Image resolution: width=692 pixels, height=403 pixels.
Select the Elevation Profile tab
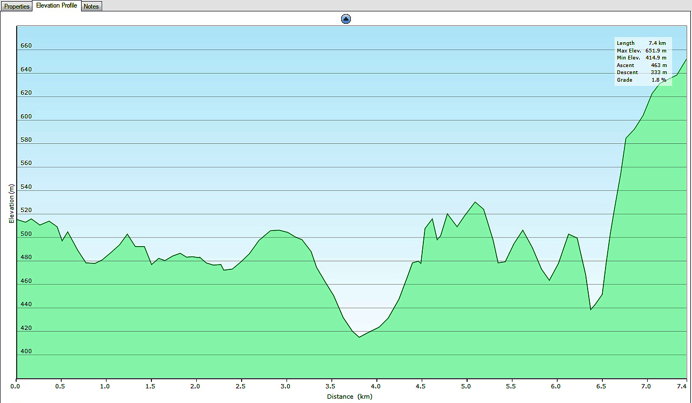tap(57, 5)
